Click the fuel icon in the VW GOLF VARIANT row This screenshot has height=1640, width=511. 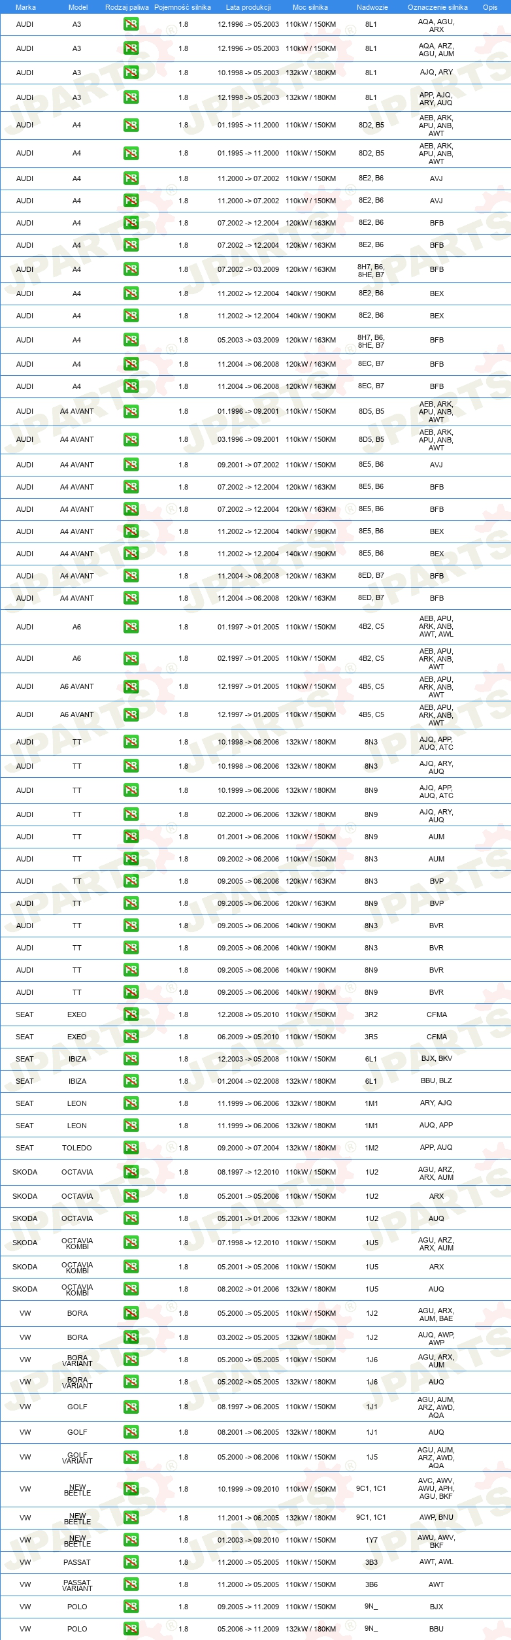point(131,1458)
